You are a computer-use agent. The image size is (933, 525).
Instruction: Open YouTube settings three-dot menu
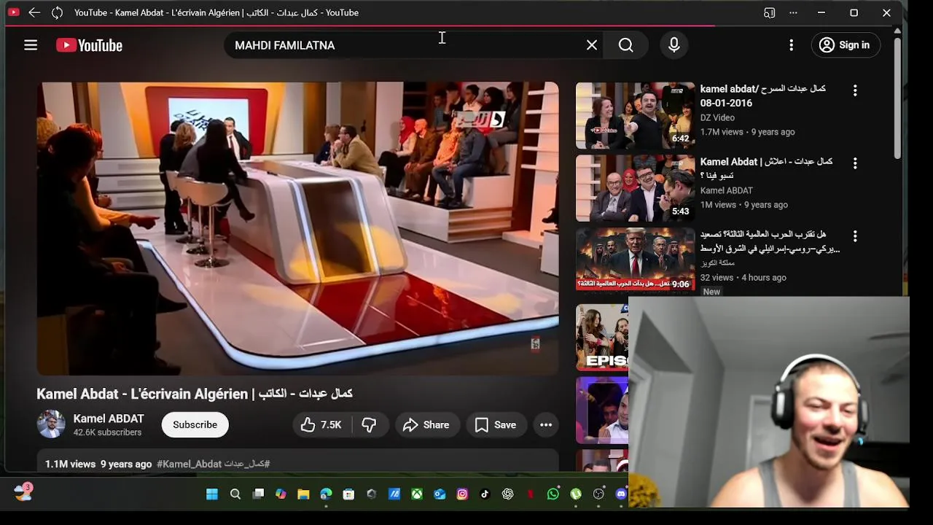pyautogui.click(x=791, y=45)
